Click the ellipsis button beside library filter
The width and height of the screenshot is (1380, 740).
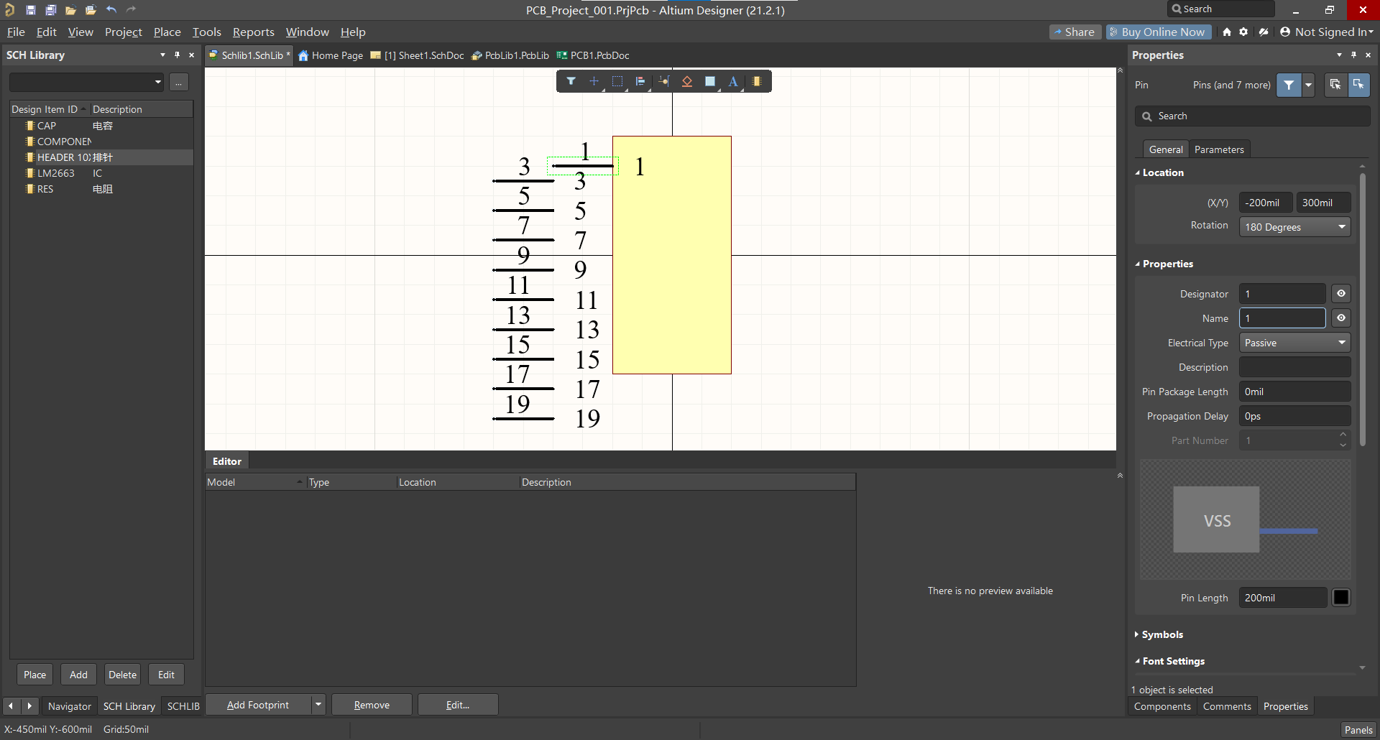pos(179,82)
